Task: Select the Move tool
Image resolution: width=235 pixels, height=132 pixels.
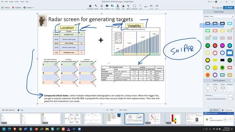Action: tap(129, 7)
